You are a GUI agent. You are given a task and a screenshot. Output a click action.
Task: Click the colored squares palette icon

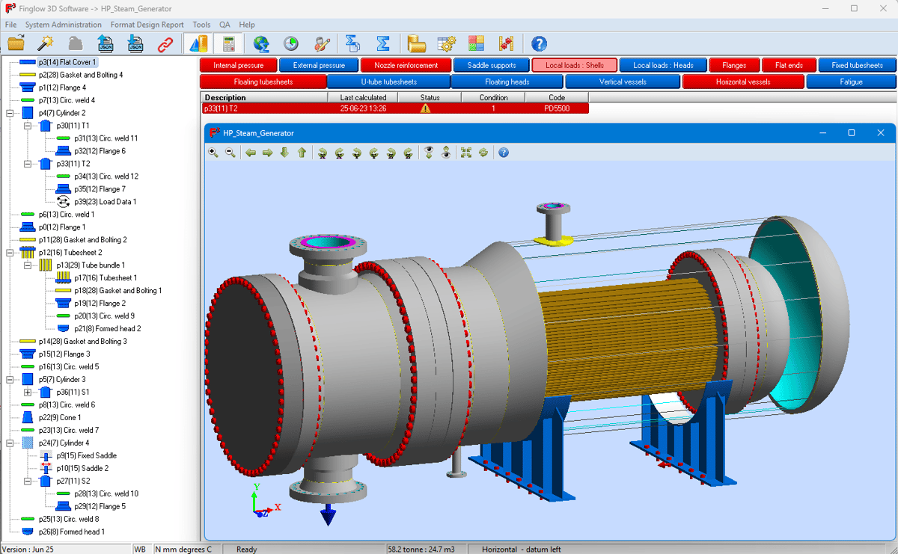pos(476,44)
